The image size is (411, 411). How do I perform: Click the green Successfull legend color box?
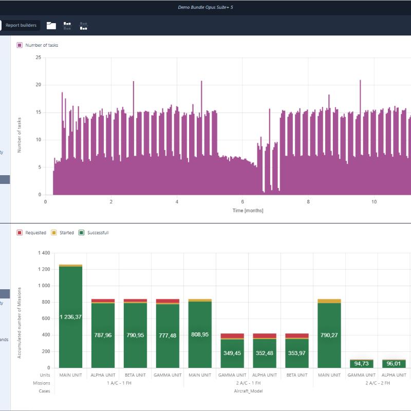pyautogui.click(x=82, y=233)
